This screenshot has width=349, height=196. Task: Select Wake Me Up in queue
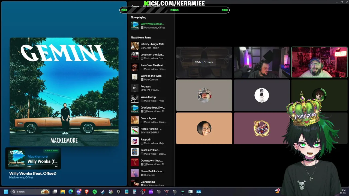pos(148,97)
